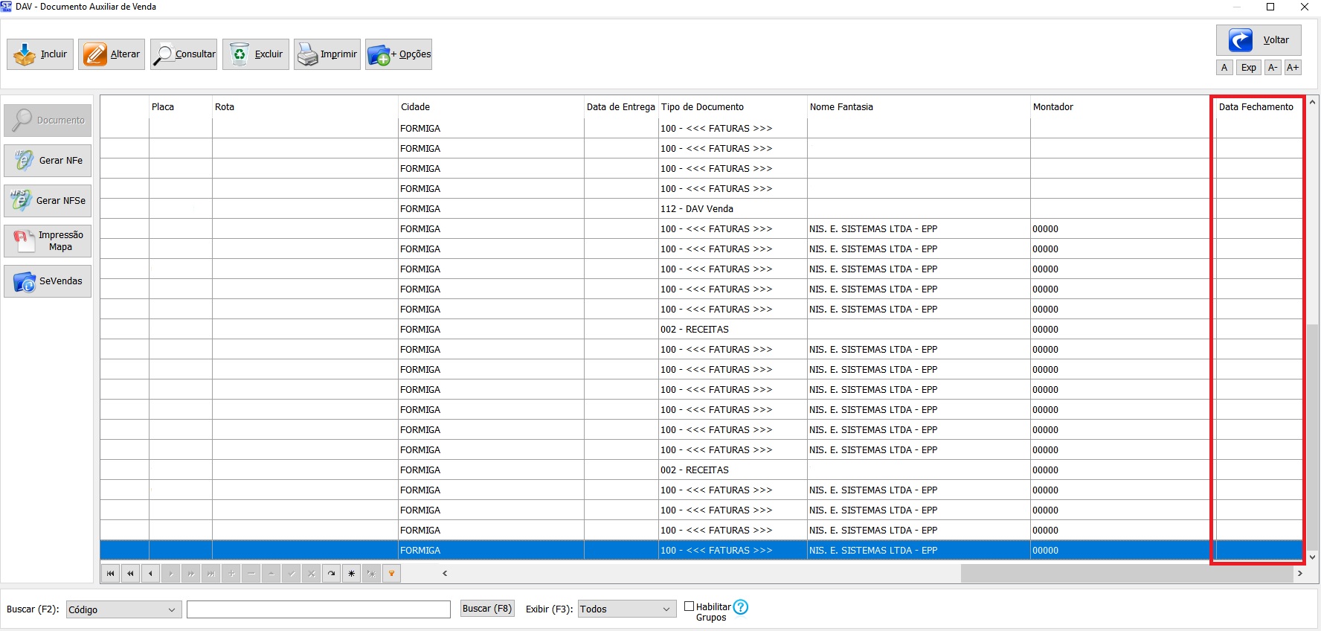1321x631 pixels.
Task: Jump to first record in the navigator
Action: [x=111, y=574]
